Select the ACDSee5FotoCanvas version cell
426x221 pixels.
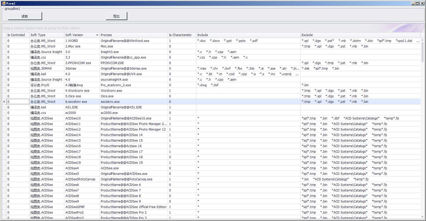(82, 179)
